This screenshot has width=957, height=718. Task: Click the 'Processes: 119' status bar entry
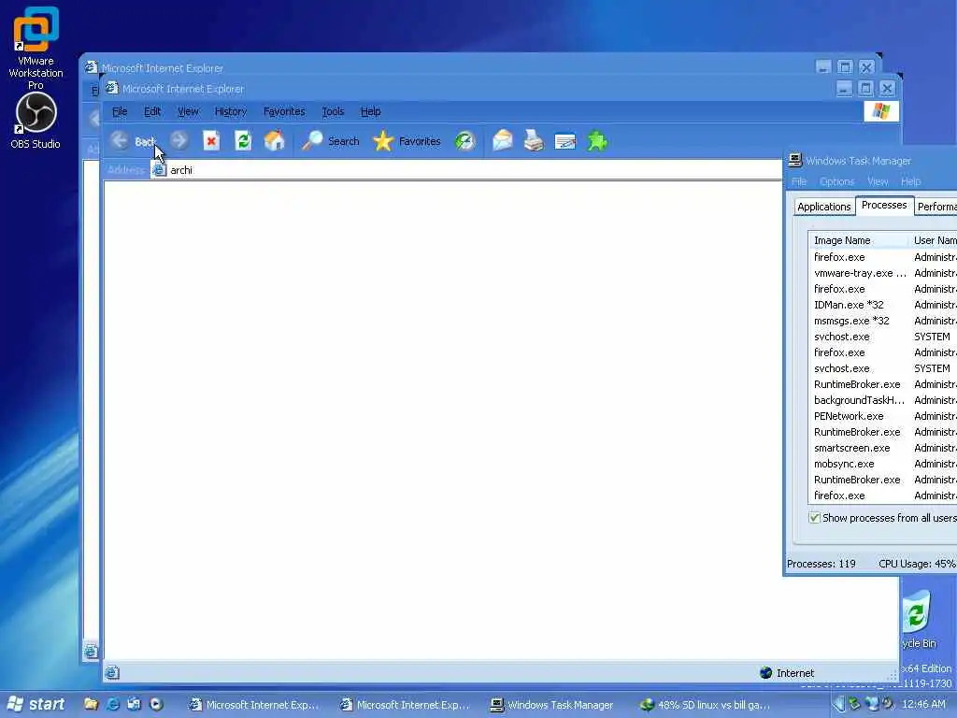coord(821,564)
